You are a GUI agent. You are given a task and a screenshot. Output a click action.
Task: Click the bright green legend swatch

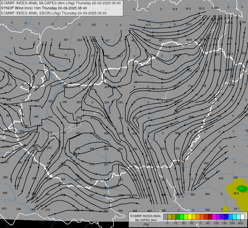182,217
